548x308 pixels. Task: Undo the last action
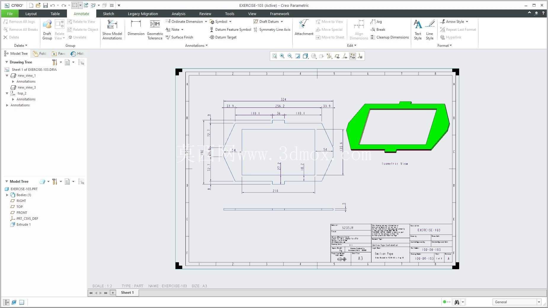click(x=52, y=5)
